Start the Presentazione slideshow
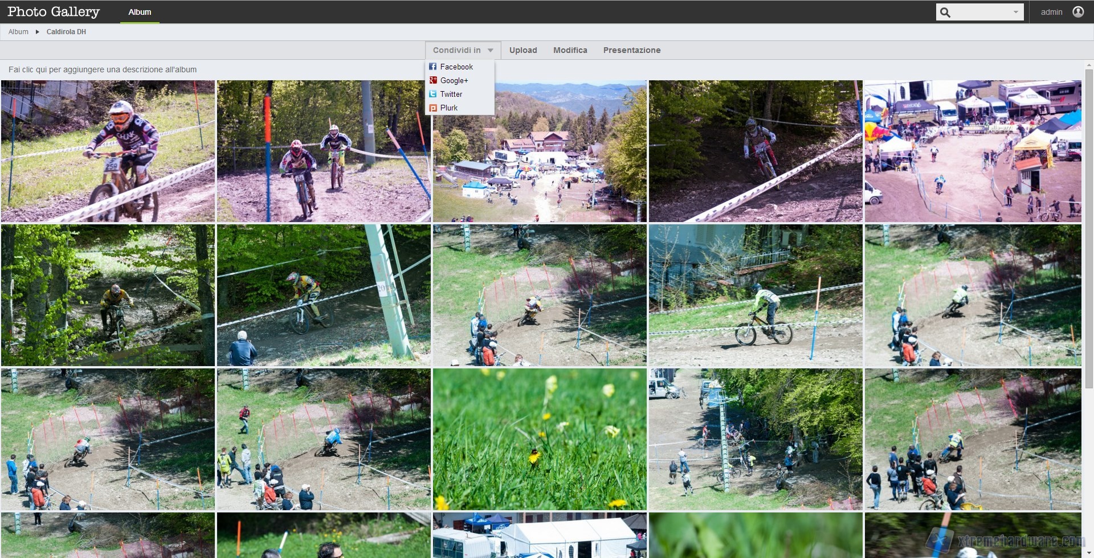This screenshot has height=558, width=1094. [631, 50]
